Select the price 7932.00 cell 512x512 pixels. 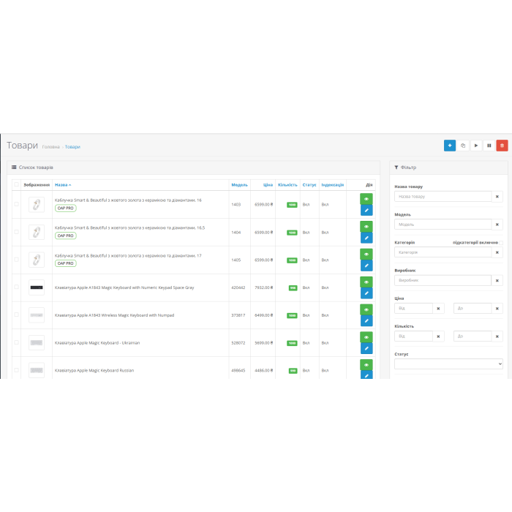click(263, 287)
